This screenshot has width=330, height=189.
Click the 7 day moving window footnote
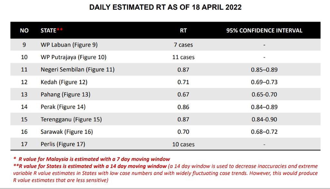pyautogui.click(x=92, y=159)
